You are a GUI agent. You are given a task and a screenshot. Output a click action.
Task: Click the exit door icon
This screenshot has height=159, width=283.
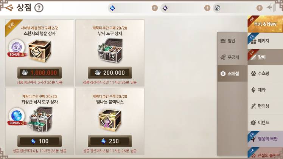pos(272,8)
